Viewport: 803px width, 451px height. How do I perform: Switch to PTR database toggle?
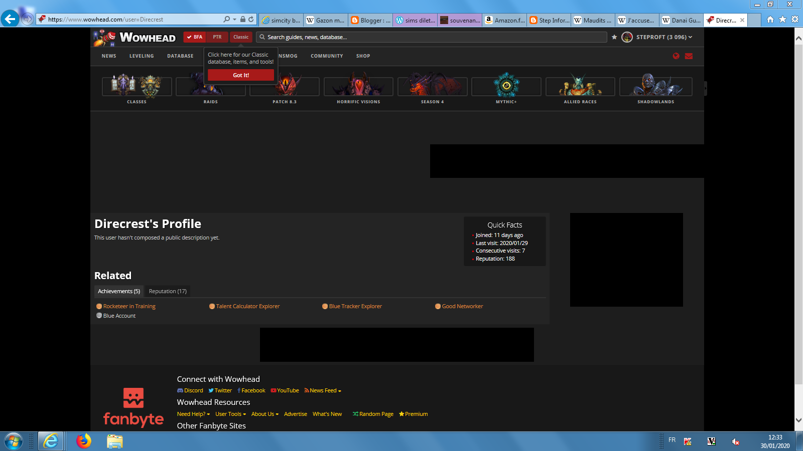(217, 37)
